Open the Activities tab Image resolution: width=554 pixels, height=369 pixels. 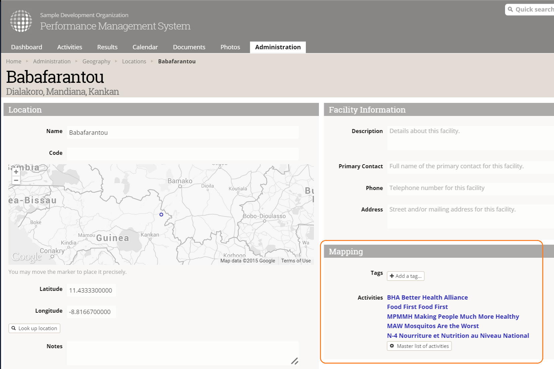click(x=69, y=47)
